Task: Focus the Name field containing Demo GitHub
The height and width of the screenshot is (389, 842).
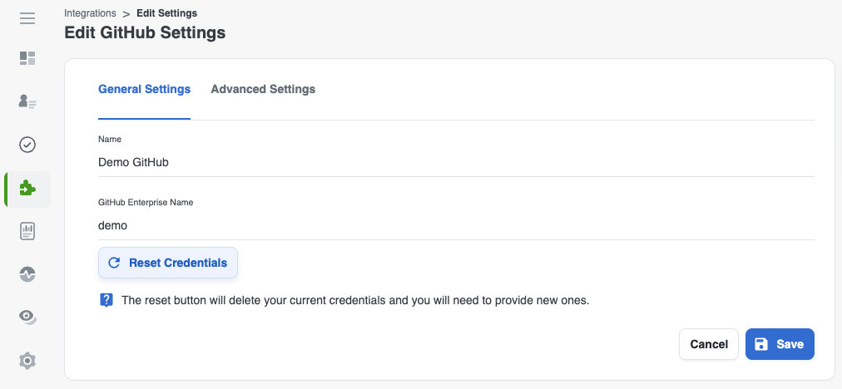Action: pyautogui.click(x=454, y=162)
